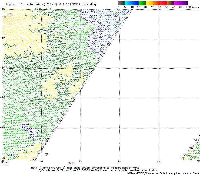200x175 pixels.
Task: Click the small island outline near 63E
Action: point(47,155)
